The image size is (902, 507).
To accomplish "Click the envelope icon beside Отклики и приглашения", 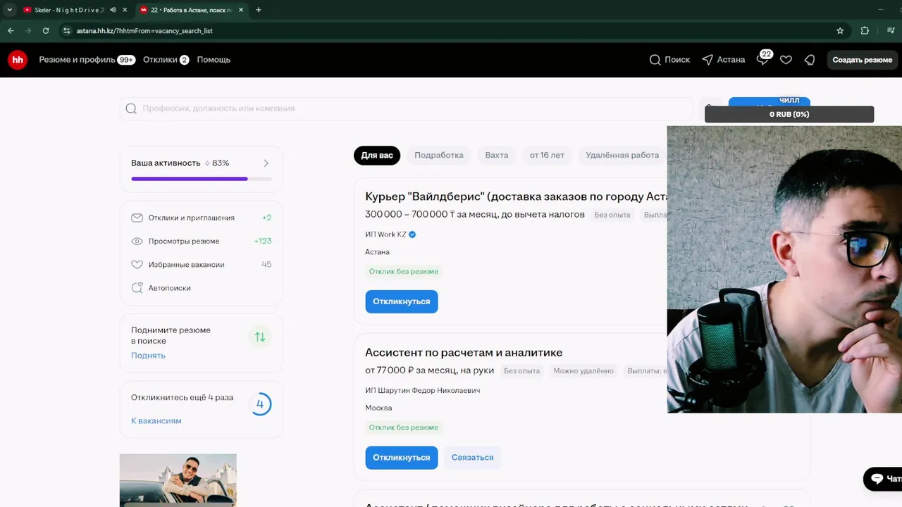I will [x=137, y=218].
